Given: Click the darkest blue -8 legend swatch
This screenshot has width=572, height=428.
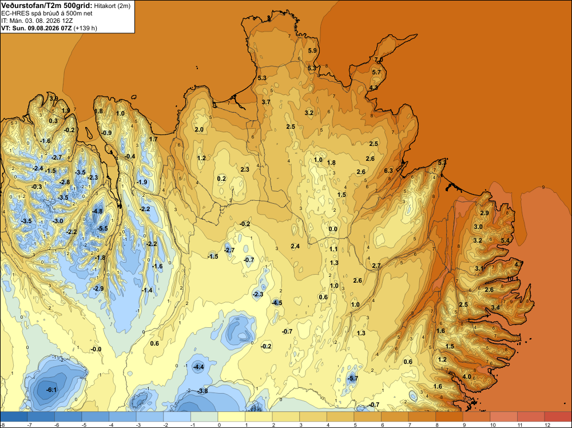Looking at the screenshot, I should coord(14,417).
